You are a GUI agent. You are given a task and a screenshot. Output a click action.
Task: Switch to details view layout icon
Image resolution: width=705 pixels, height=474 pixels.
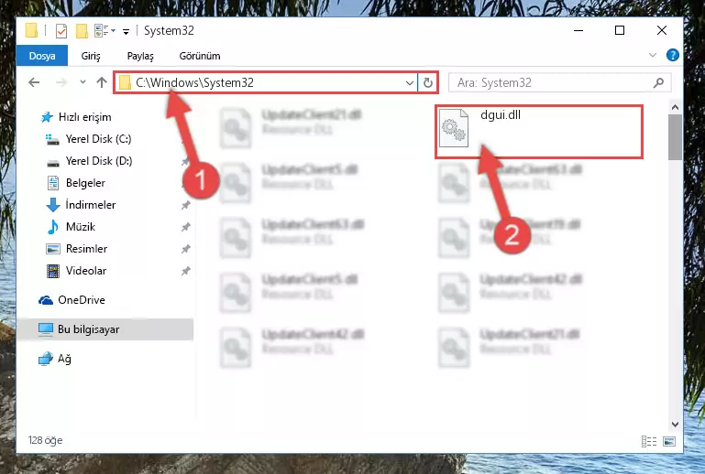pos(649,442)
